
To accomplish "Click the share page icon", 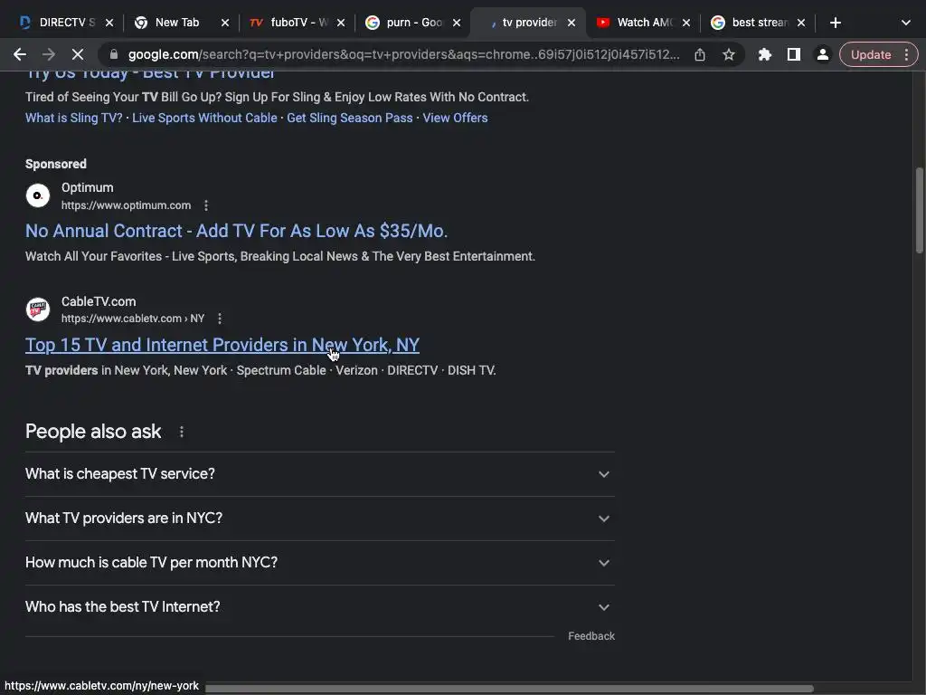I will coord(700,55).
